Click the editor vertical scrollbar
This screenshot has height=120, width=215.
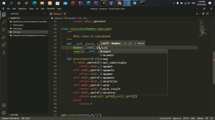(214, 68)
